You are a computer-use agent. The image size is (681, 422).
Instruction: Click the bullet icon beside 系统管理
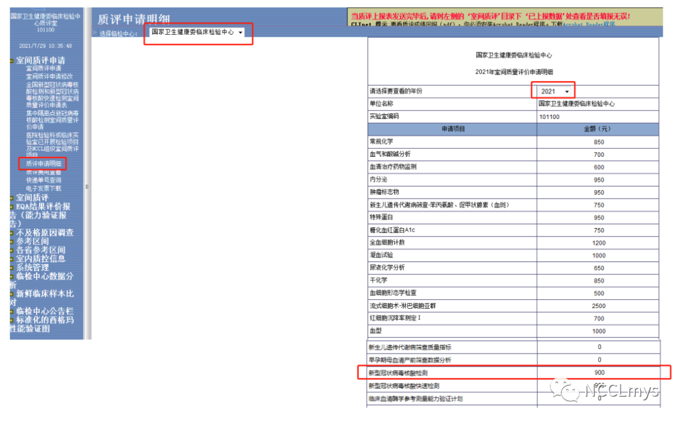12,268
